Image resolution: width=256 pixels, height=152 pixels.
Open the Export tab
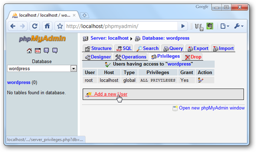coord(198,48)
